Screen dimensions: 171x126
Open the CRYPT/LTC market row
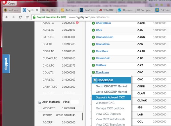(x=59, y=87)
